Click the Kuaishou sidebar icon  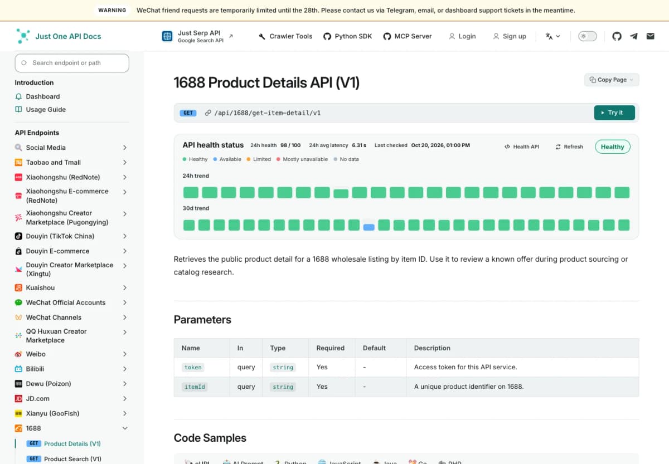19,288
